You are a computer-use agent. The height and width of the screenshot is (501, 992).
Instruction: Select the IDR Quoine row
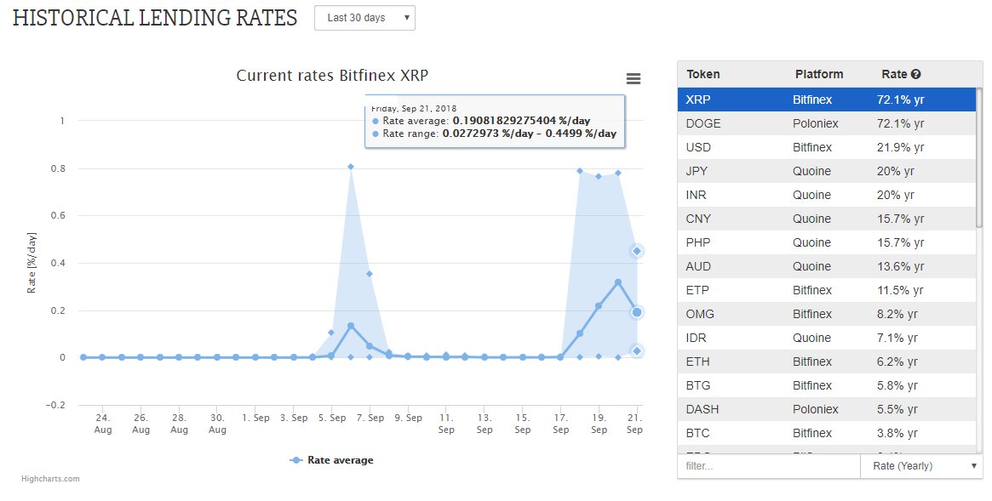tap(827, 338)
